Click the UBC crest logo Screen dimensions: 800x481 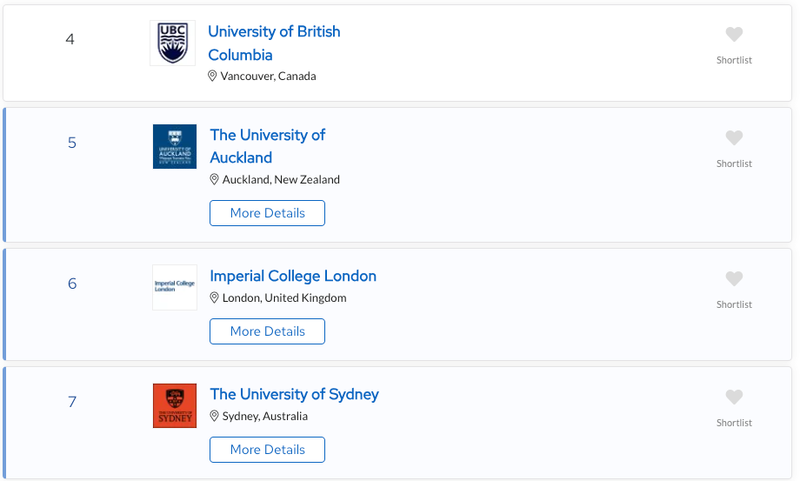click(172, 43)
